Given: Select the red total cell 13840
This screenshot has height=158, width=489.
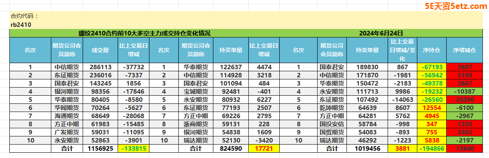Looking at the screenshot, I should click(465, 149).
